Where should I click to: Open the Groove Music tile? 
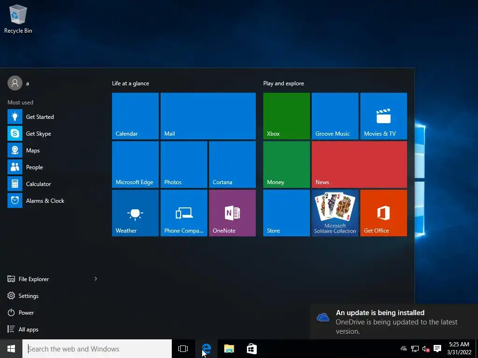click(335, 116)
